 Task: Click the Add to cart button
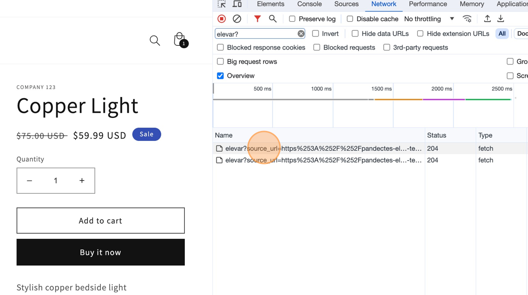101,221
